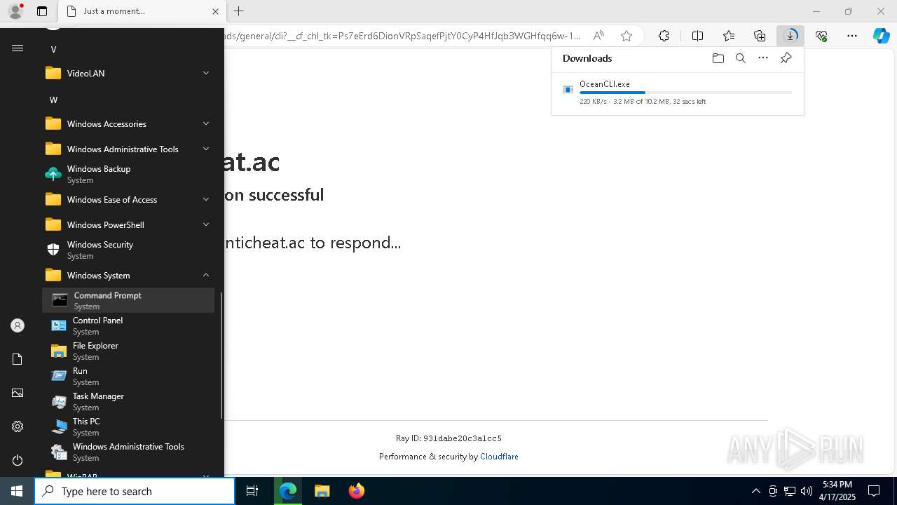Image resolution: width=897 pixels, height=505 pixels.
Task: Expand Windows PowerShell folder
Action: tap(128, 224)
